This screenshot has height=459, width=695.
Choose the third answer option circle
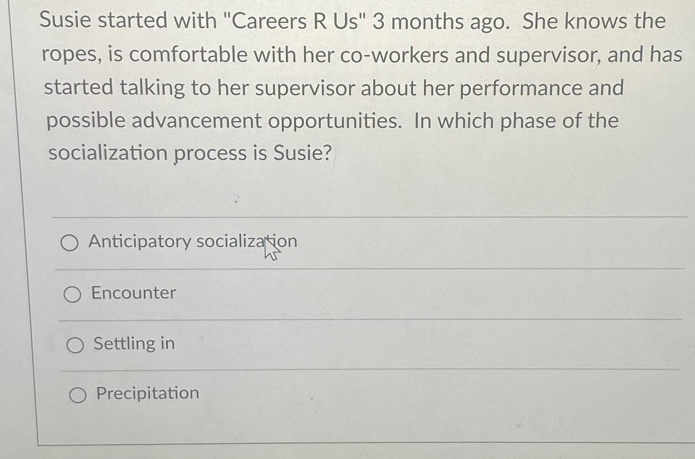(76, 344)
